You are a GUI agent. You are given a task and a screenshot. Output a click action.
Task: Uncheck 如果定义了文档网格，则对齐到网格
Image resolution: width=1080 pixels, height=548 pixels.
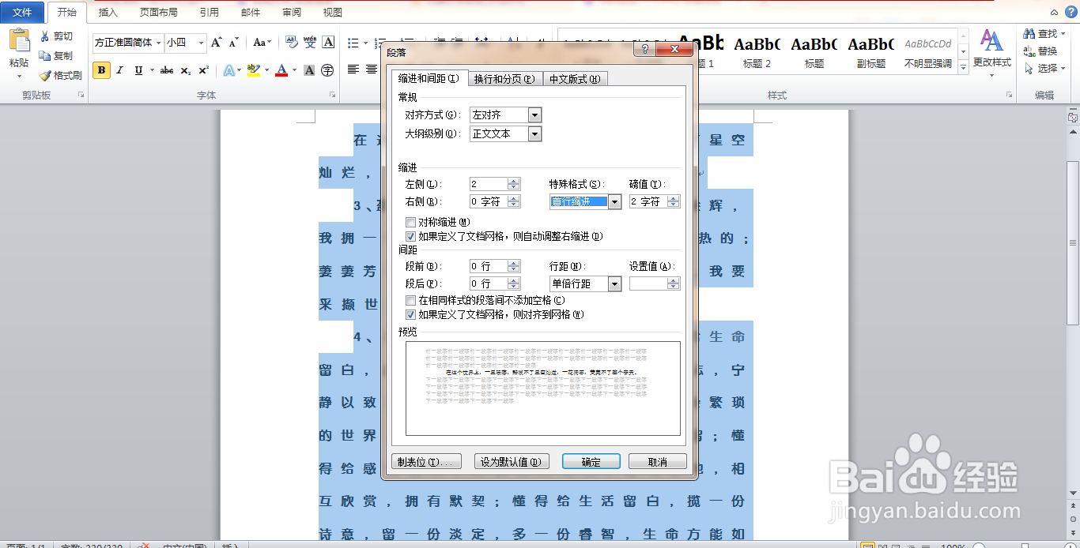click(410, 313)
